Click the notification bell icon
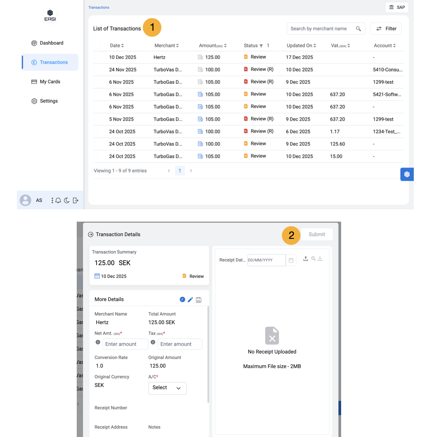The height and width of the screenshot is (437, 421). point(58,200)
